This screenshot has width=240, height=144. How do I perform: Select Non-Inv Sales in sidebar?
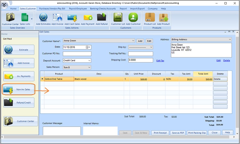click(x=20, y=89)
